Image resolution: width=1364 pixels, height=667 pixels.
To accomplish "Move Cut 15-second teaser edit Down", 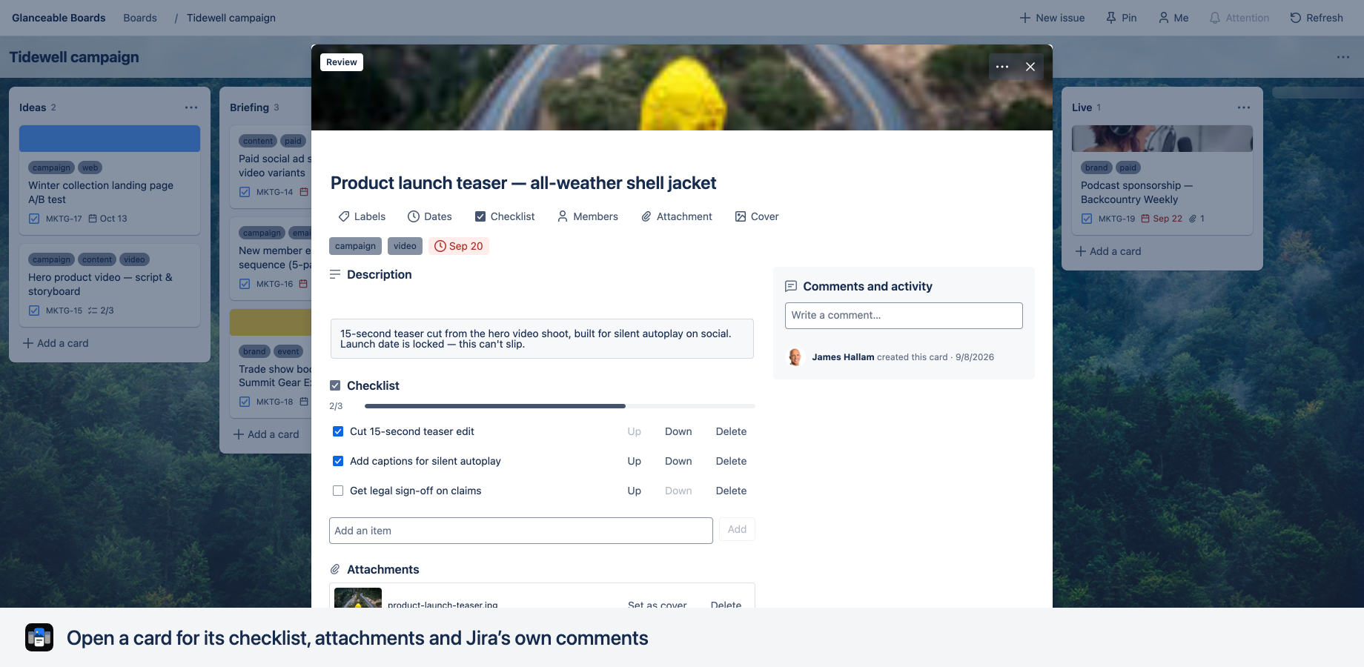I will (x=678, y=431).
